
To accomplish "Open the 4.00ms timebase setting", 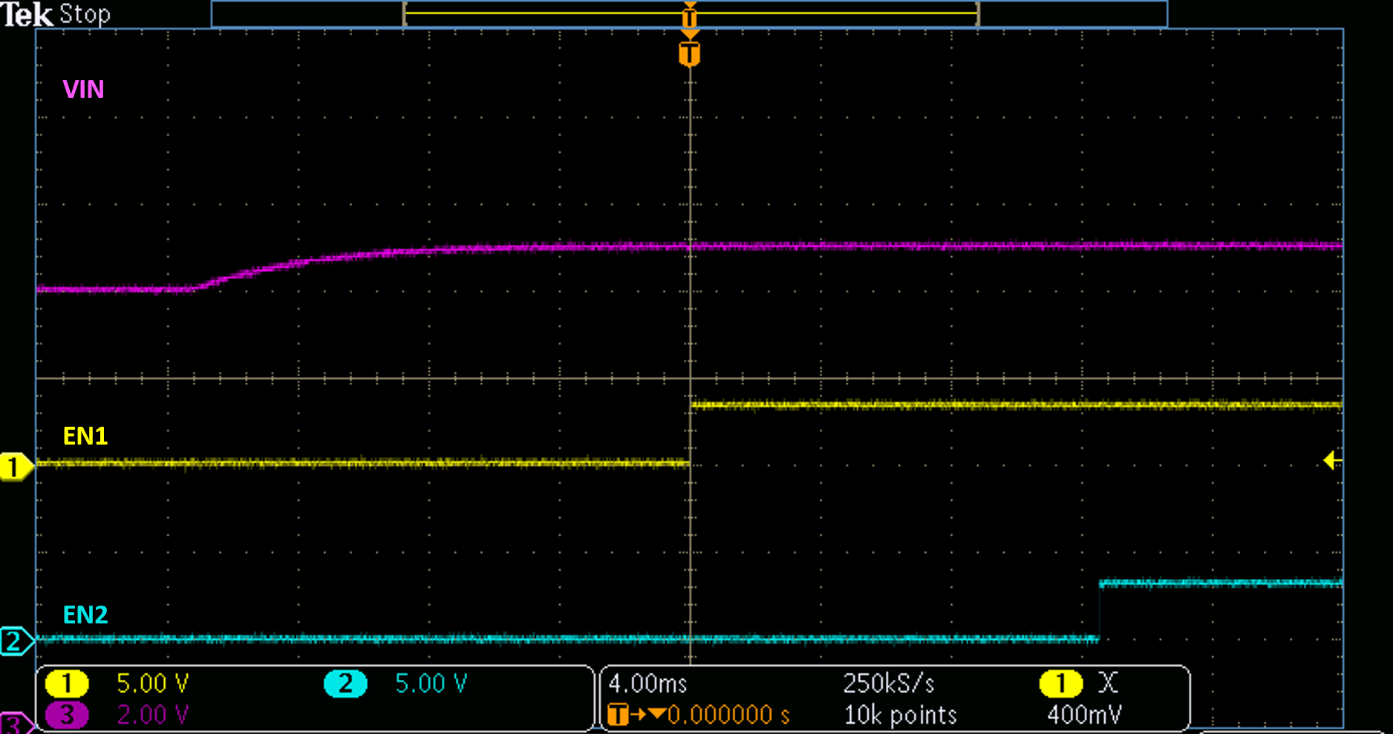I will coord(647,684).
